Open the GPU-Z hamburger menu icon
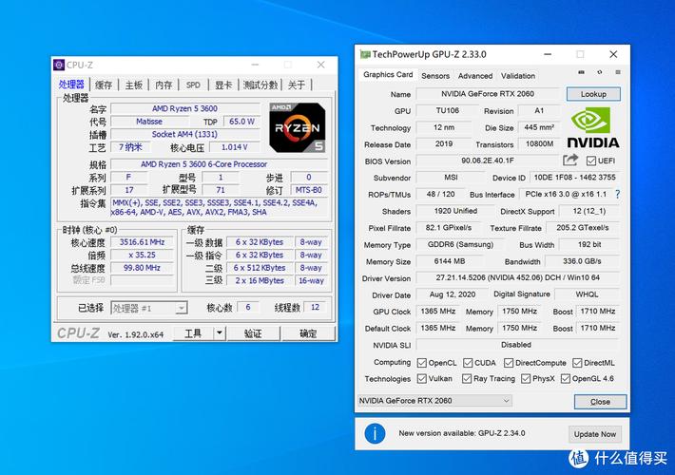 point(618,72)
